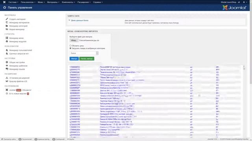Open the Менеджер материалов link

19,23
